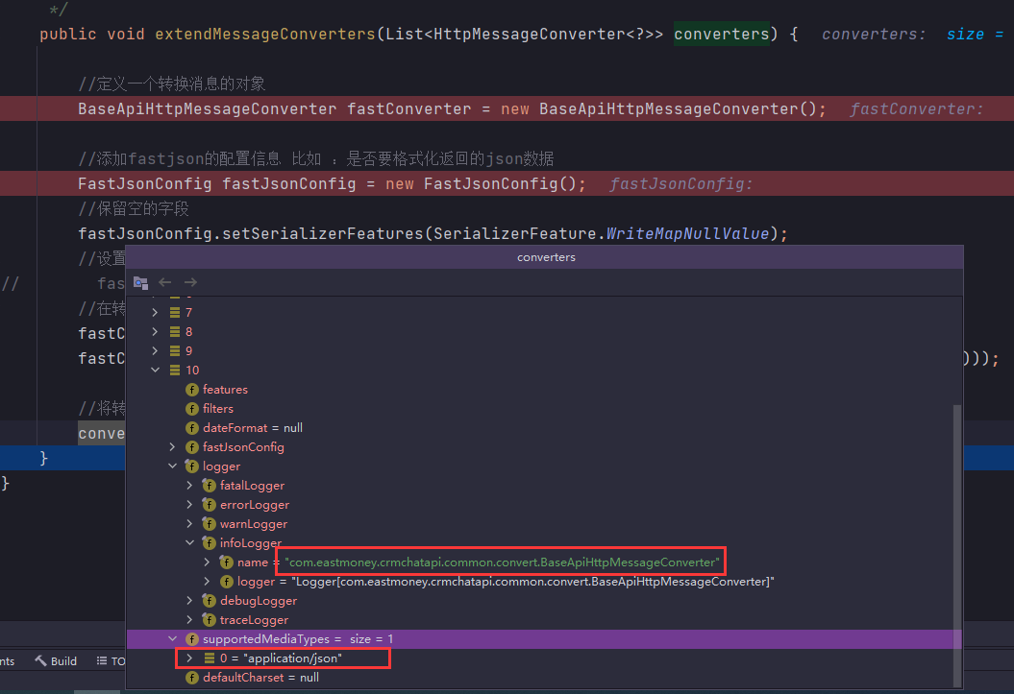Click the Build hammer icon in the status bar
This screenshot has height=694, width=1014.
[x=42, y=660]
